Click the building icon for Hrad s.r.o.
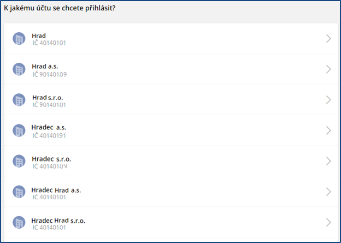 tap(19, 100)
